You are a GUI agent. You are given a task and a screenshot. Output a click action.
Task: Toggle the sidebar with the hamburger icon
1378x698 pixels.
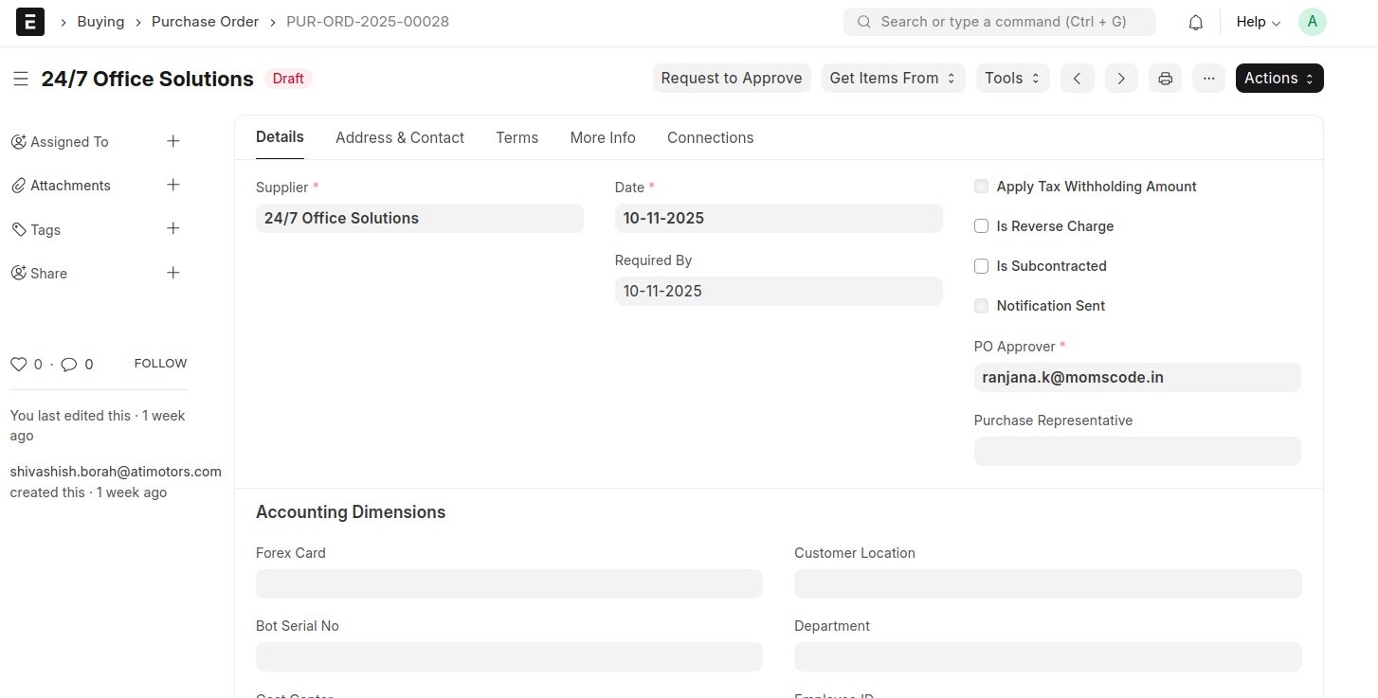click(x=21, y=79)
